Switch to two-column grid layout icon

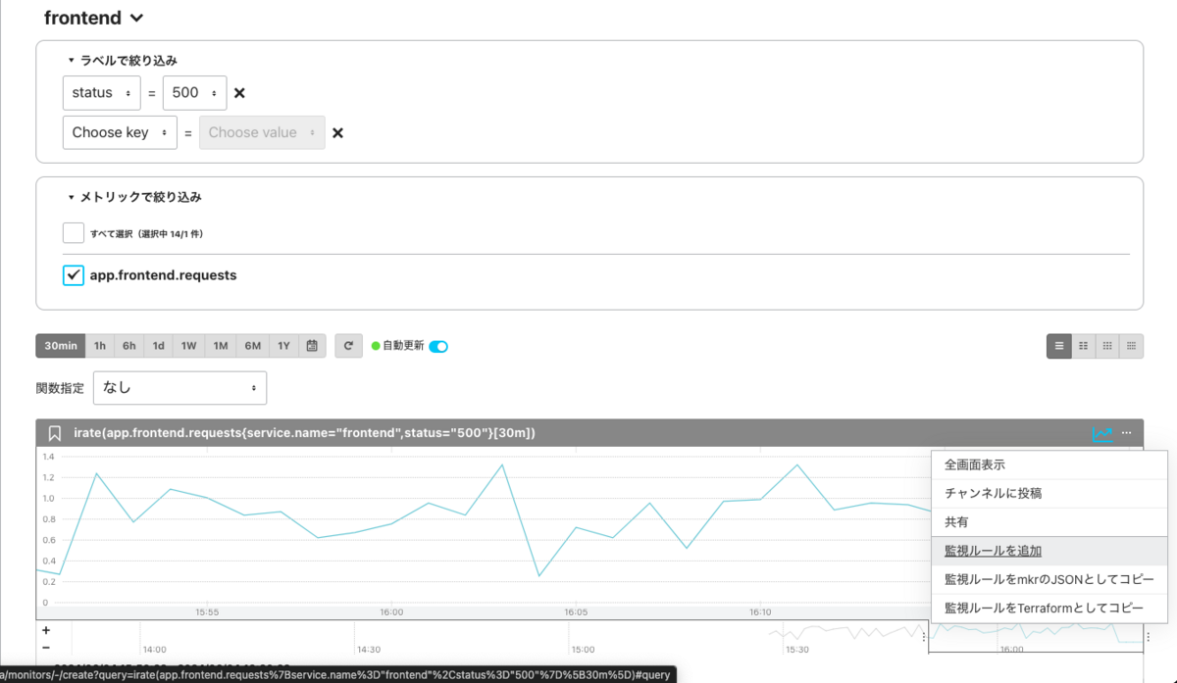[x=1084, y=346]
